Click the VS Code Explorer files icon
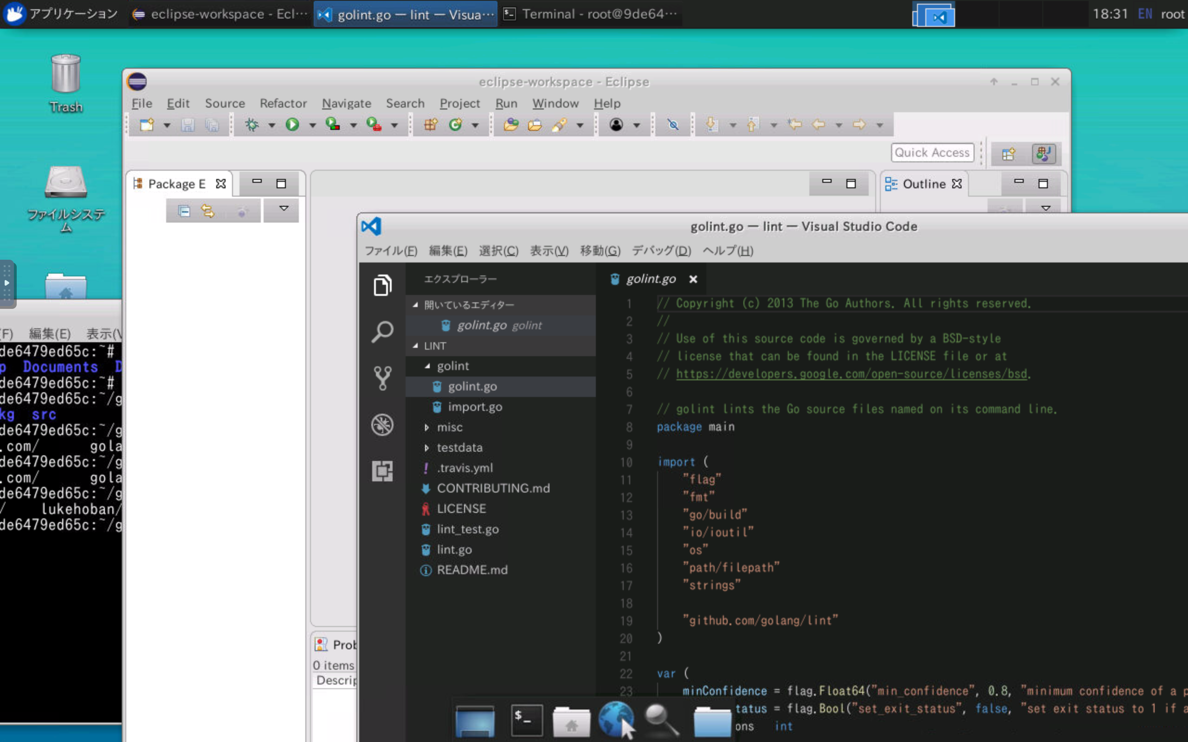1188x742 pixels. [x=382, y=285]
